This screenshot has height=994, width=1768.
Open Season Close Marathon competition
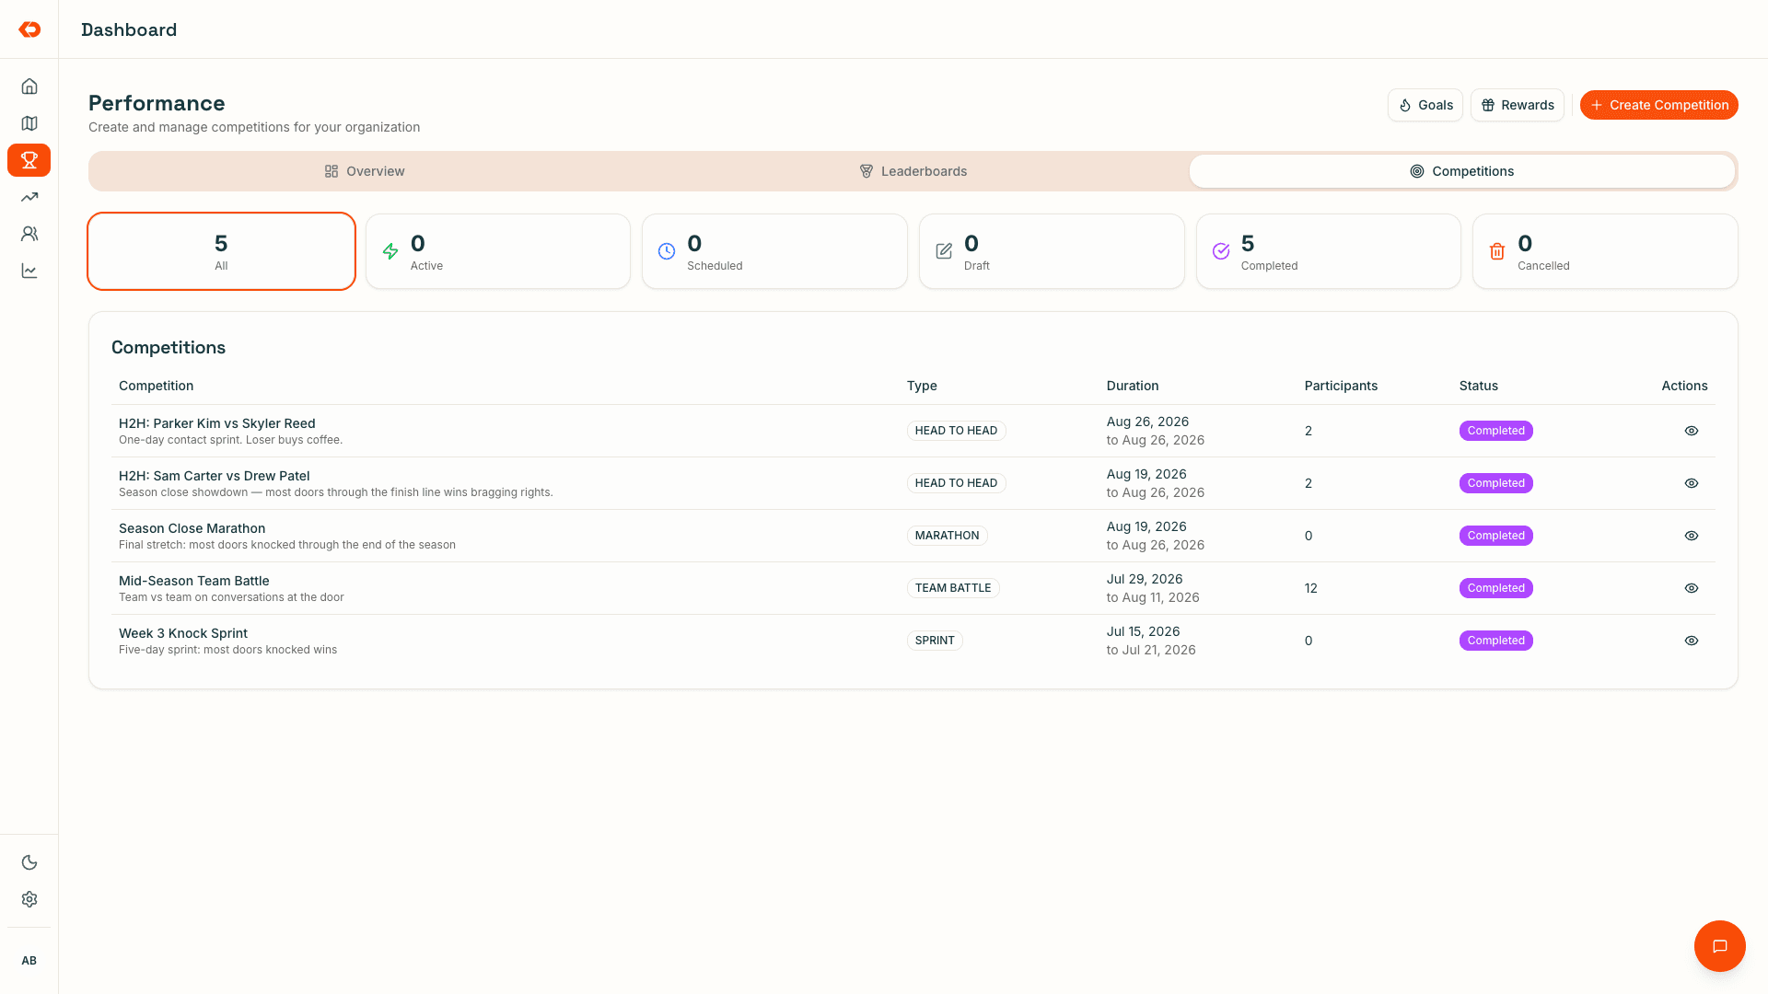click(192, 528)
